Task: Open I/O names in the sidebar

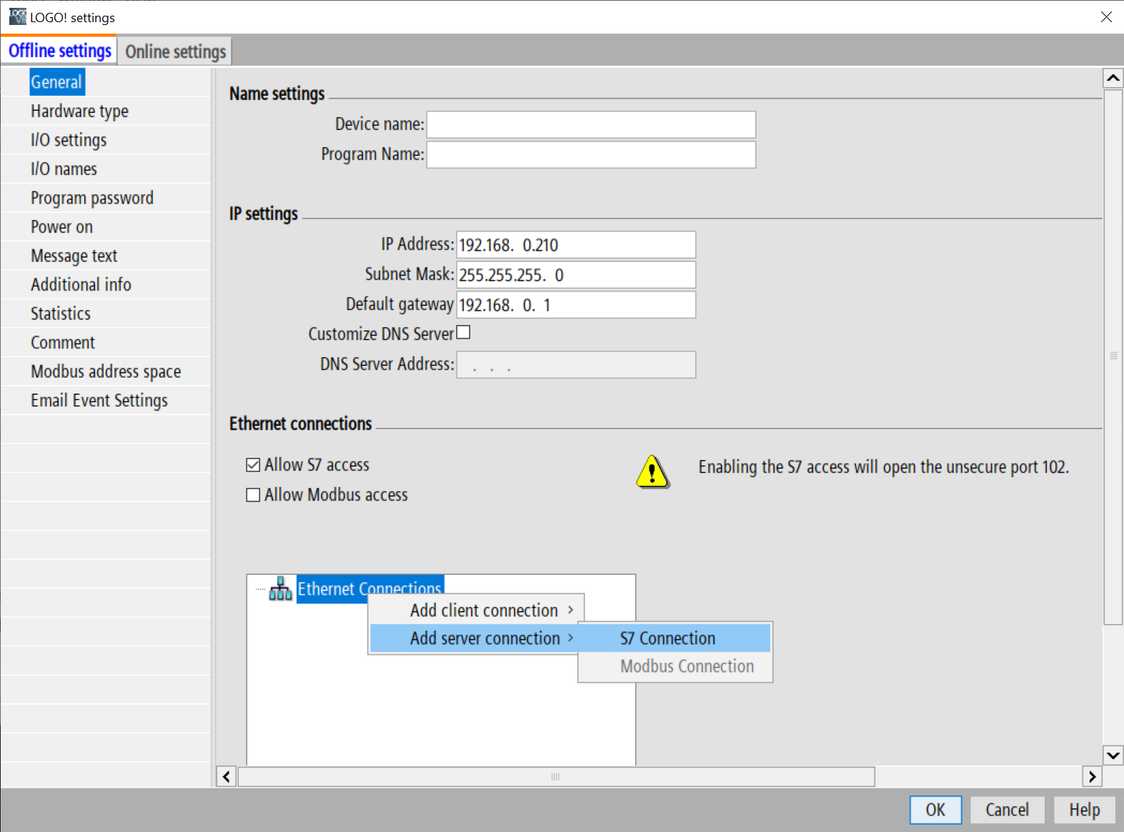Action: (64, 169)
